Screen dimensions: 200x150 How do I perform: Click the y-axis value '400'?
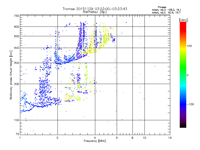pos(16,48)
